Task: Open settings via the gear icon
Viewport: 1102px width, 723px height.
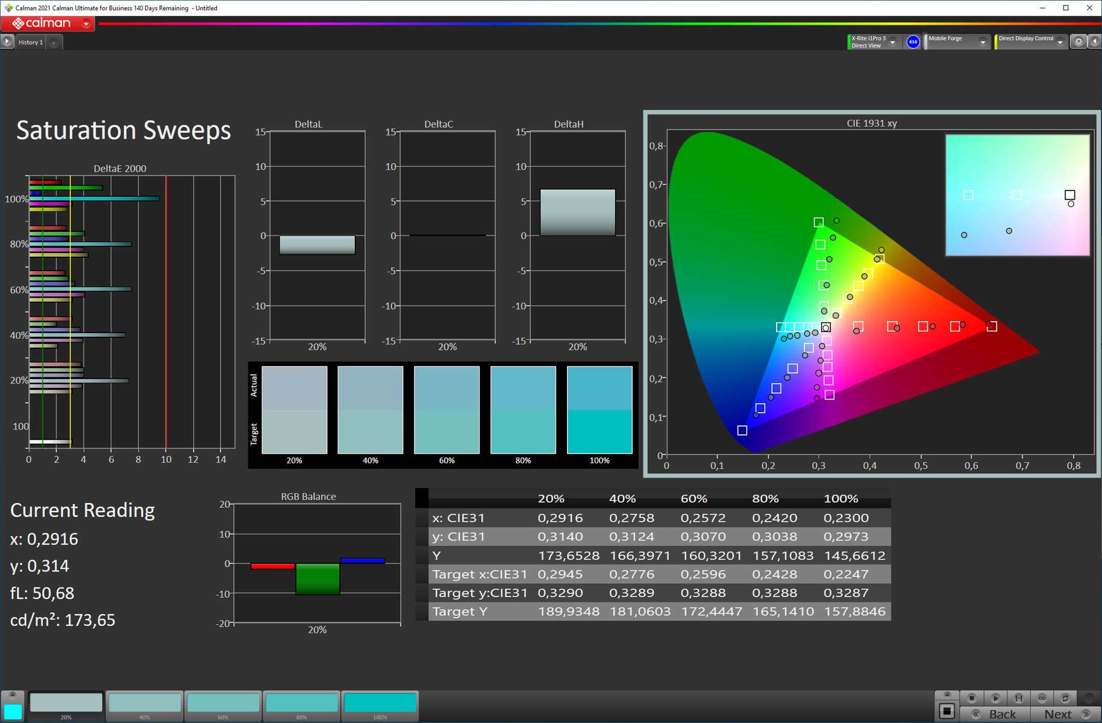Action: [1079, 42]
